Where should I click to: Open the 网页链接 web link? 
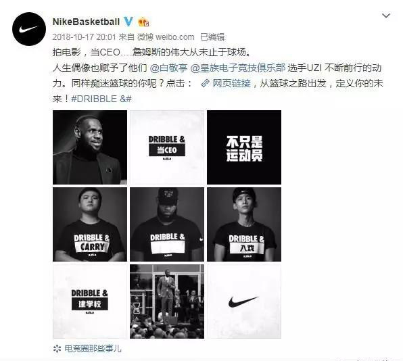[231, 83]
